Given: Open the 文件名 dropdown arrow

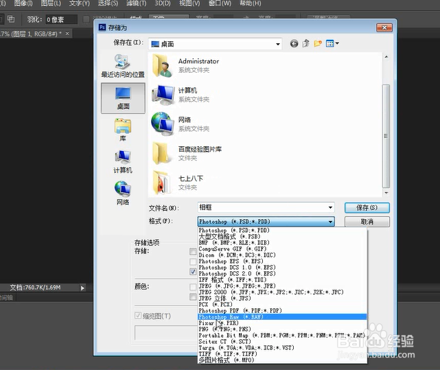Looking at the screenshot, I should (330, 208).
